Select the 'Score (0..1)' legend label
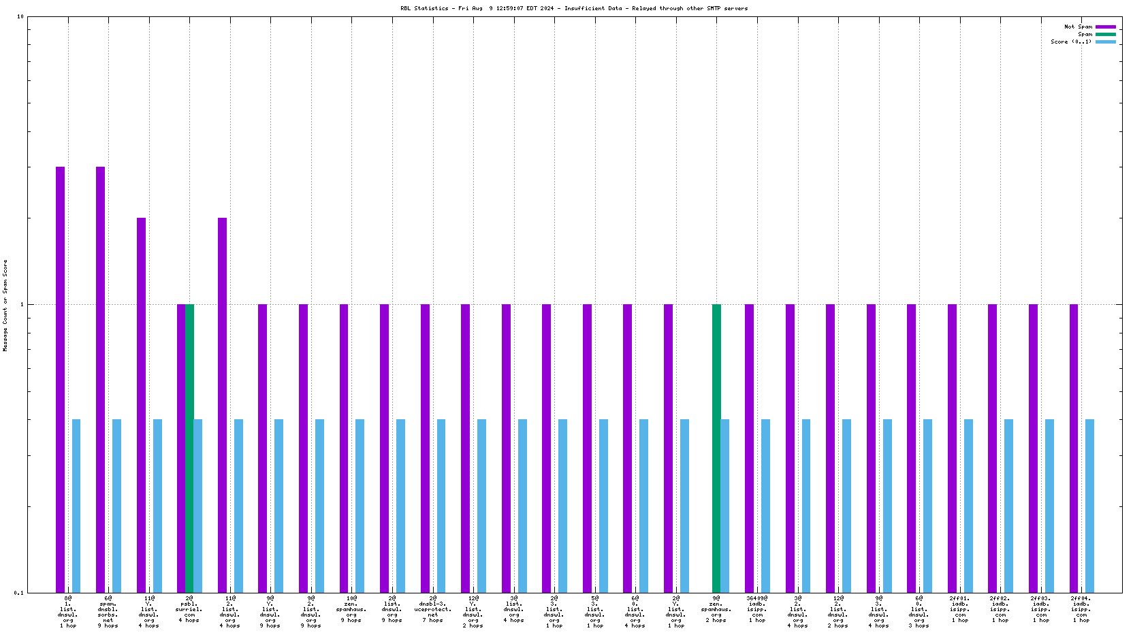 pyautogui.click(x=1071, y=42)
